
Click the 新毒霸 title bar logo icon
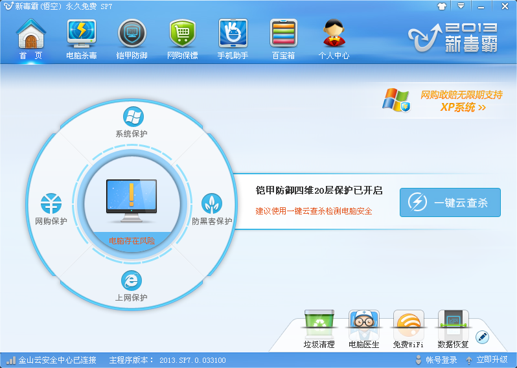[8, 6]
